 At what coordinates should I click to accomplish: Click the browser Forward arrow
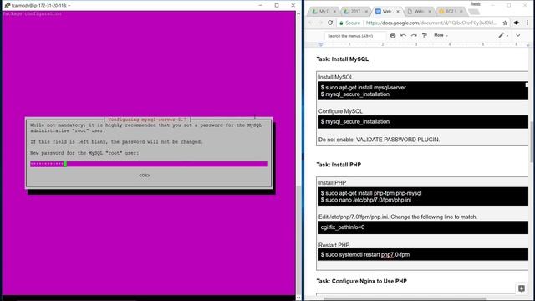point(320,23)
